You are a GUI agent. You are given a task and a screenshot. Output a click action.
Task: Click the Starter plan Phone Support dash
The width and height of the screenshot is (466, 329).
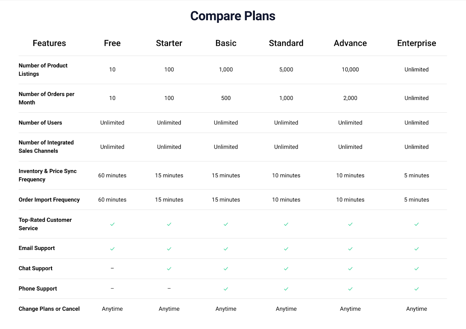pos(169,288)
